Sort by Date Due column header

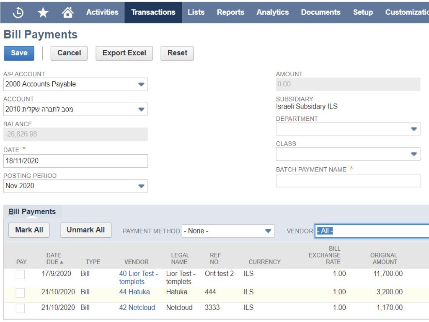tap(54, 258)
